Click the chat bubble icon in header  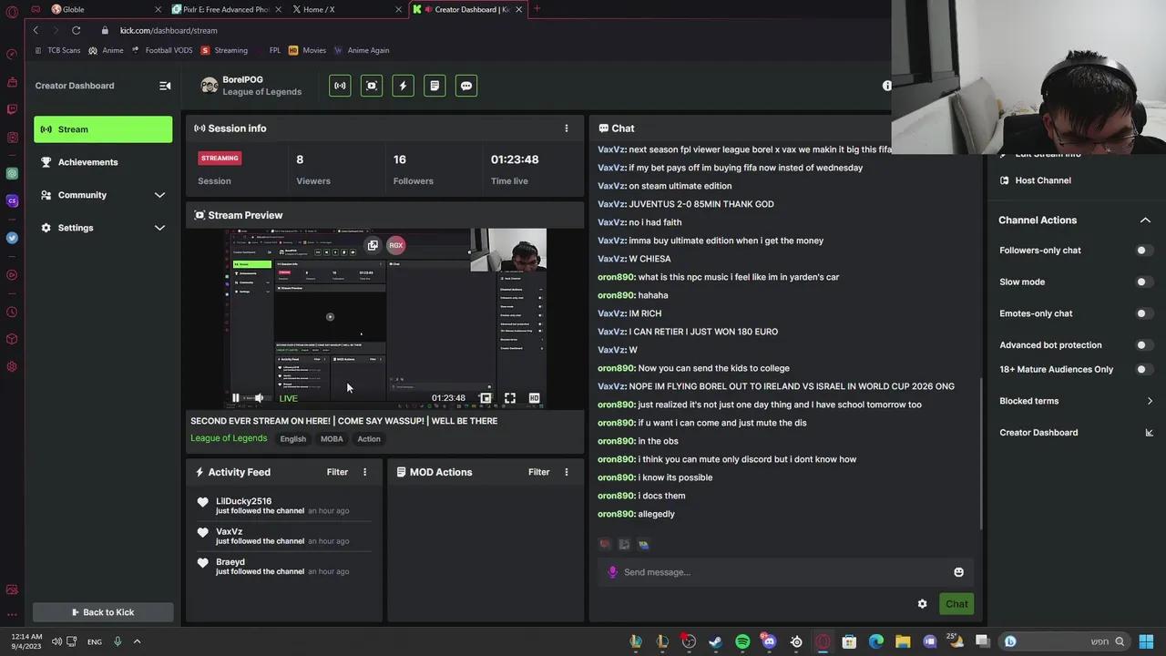point(466,86)
